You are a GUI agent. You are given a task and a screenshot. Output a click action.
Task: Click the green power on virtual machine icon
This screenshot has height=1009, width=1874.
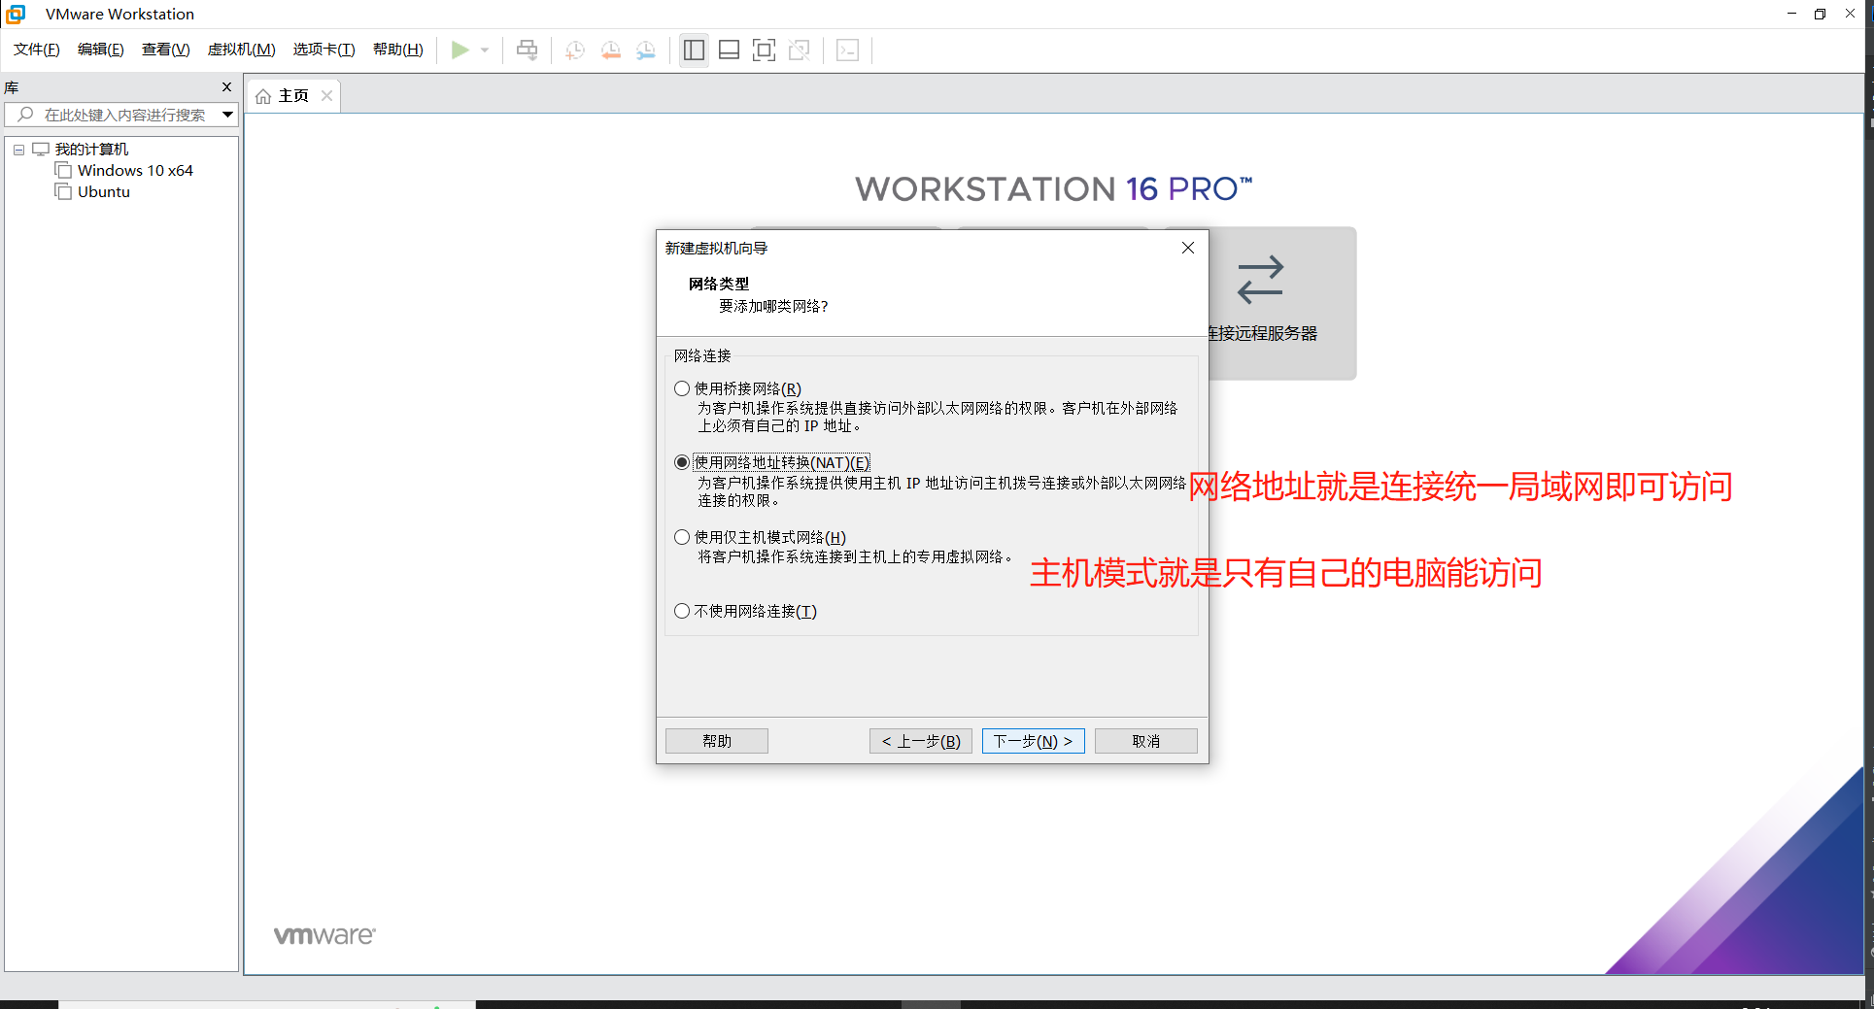click(x=460, y=50)
